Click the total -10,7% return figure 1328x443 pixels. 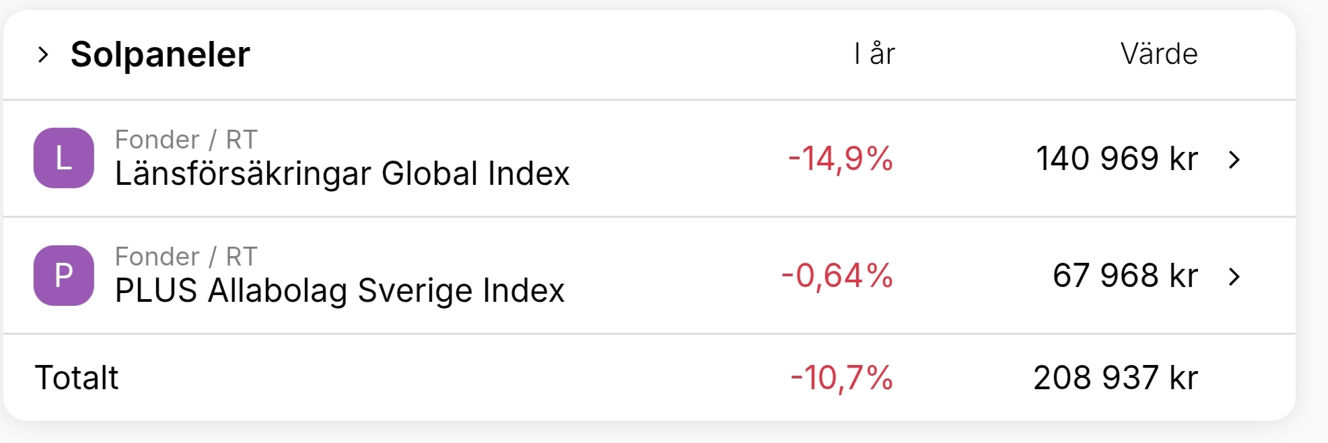point(841,378)
